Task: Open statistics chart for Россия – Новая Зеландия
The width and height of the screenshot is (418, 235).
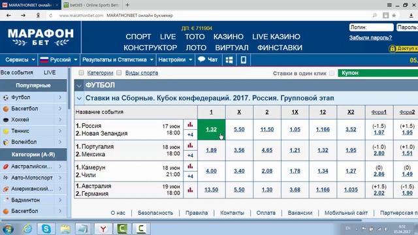Action: [x=190, y=125]
